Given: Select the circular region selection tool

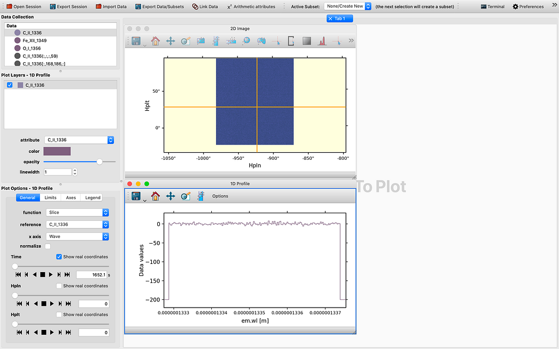Looking at the screenshot, I should pos(247,41).
